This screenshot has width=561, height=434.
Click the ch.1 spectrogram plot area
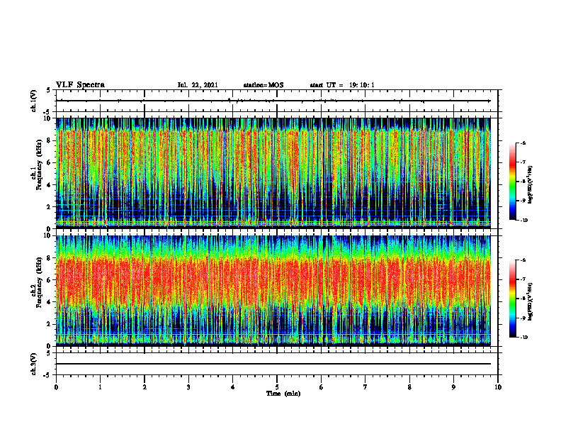(273, 173)
